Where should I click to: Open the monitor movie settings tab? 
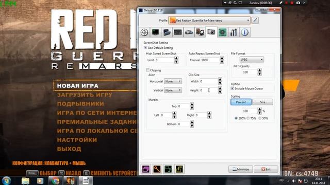tap(156, 32)
